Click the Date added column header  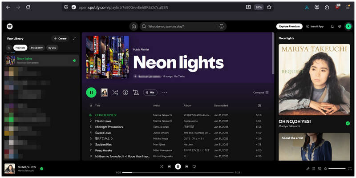[x=221, y=105]
